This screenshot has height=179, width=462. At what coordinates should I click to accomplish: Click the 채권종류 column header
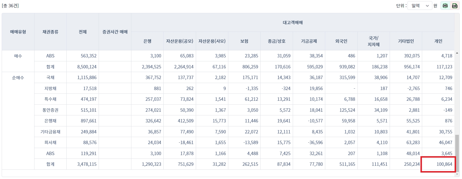[50, 32]
